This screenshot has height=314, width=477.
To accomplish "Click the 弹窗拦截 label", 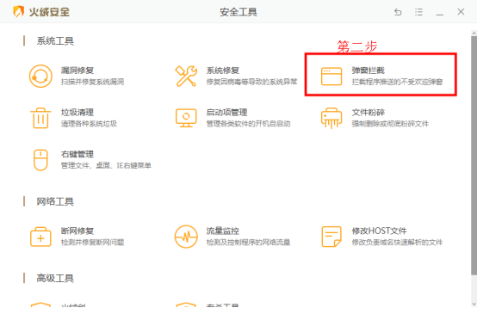I will click(x=369, y=71).
